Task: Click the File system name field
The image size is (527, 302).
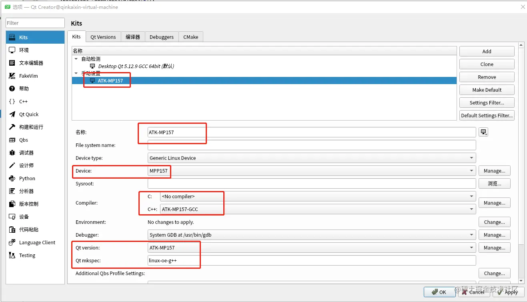Action: 312,145
